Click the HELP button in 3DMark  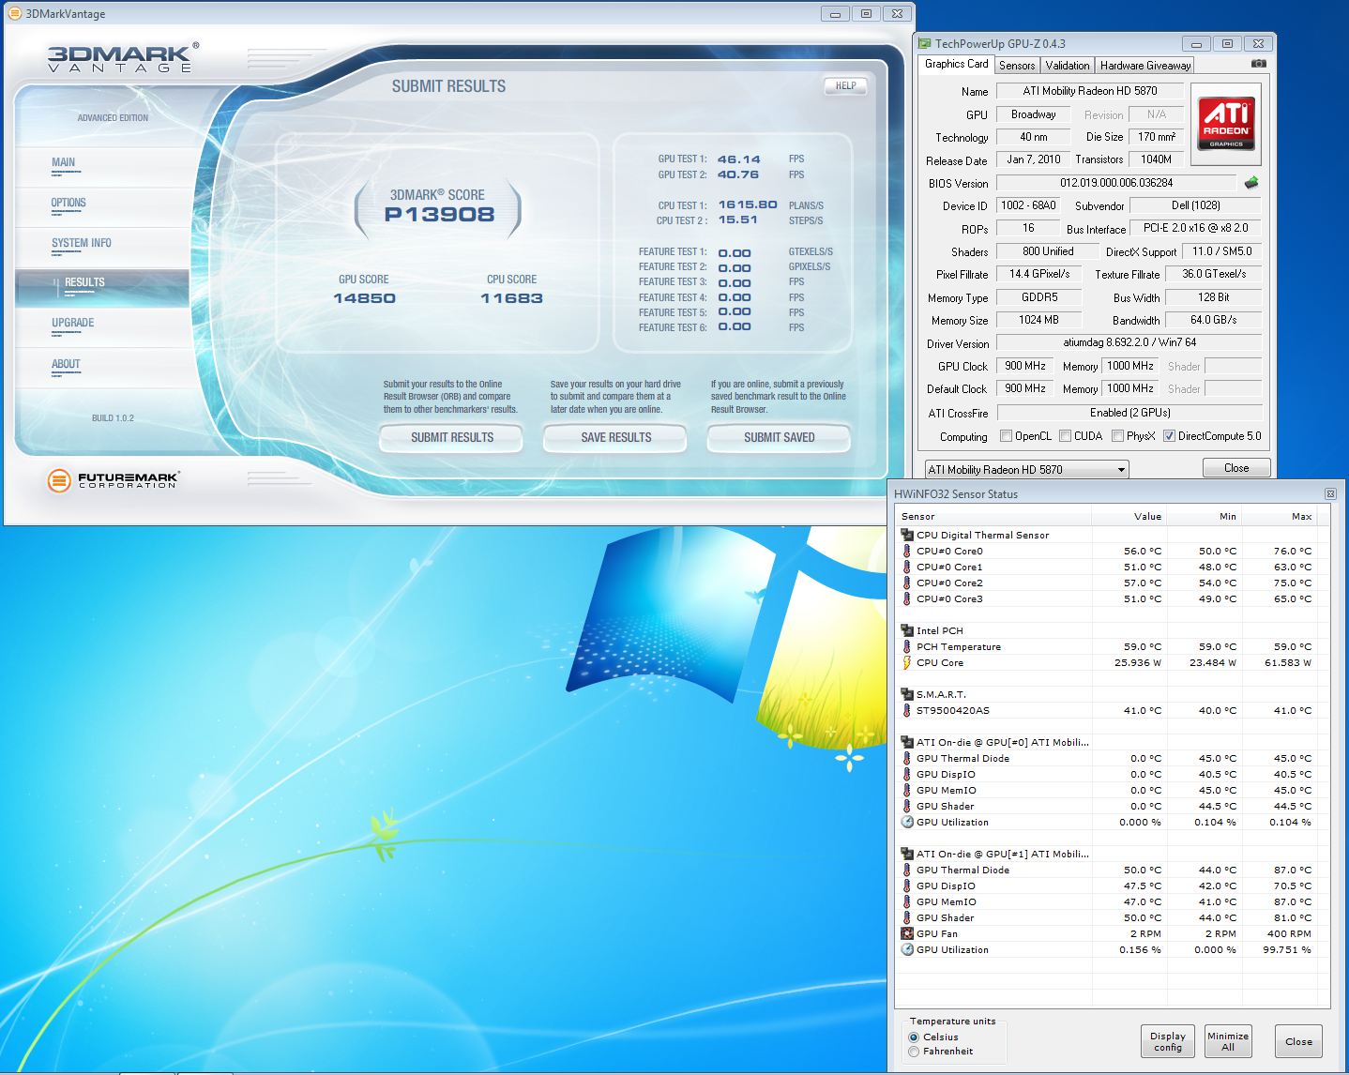click(845, 85)
